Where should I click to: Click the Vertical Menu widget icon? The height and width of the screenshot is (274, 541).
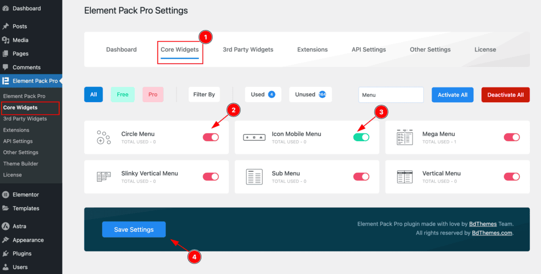pyautogui.click(x=405, y=177)
